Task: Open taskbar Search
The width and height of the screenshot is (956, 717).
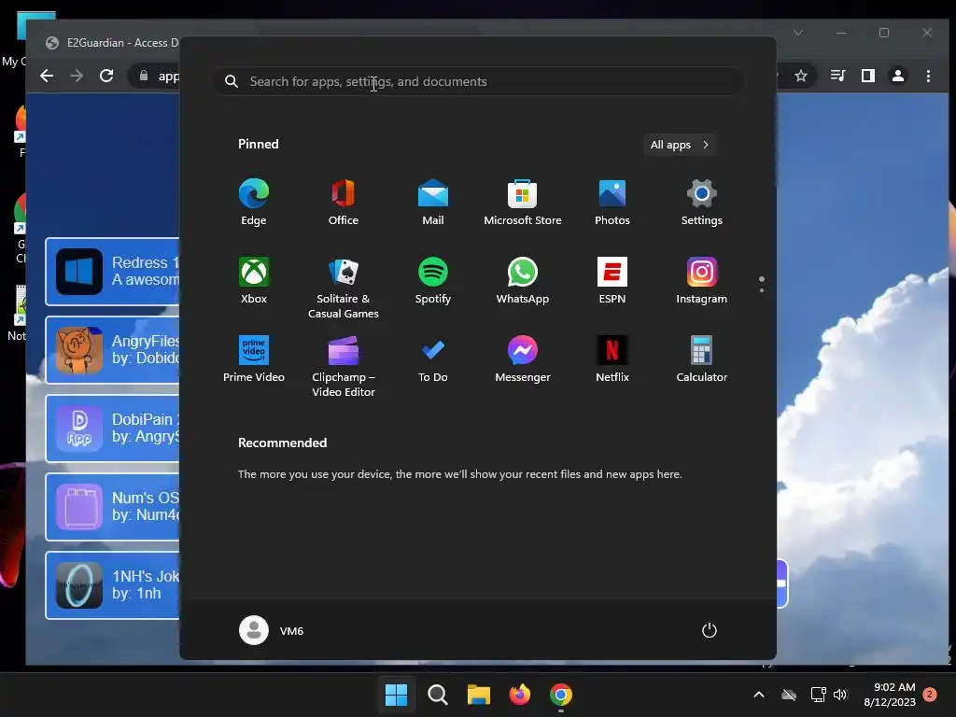Action: (x=438, y=695)
